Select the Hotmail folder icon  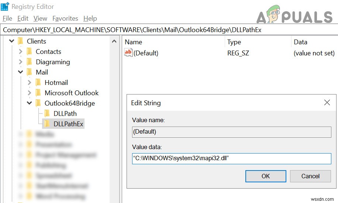pos(38,82)
